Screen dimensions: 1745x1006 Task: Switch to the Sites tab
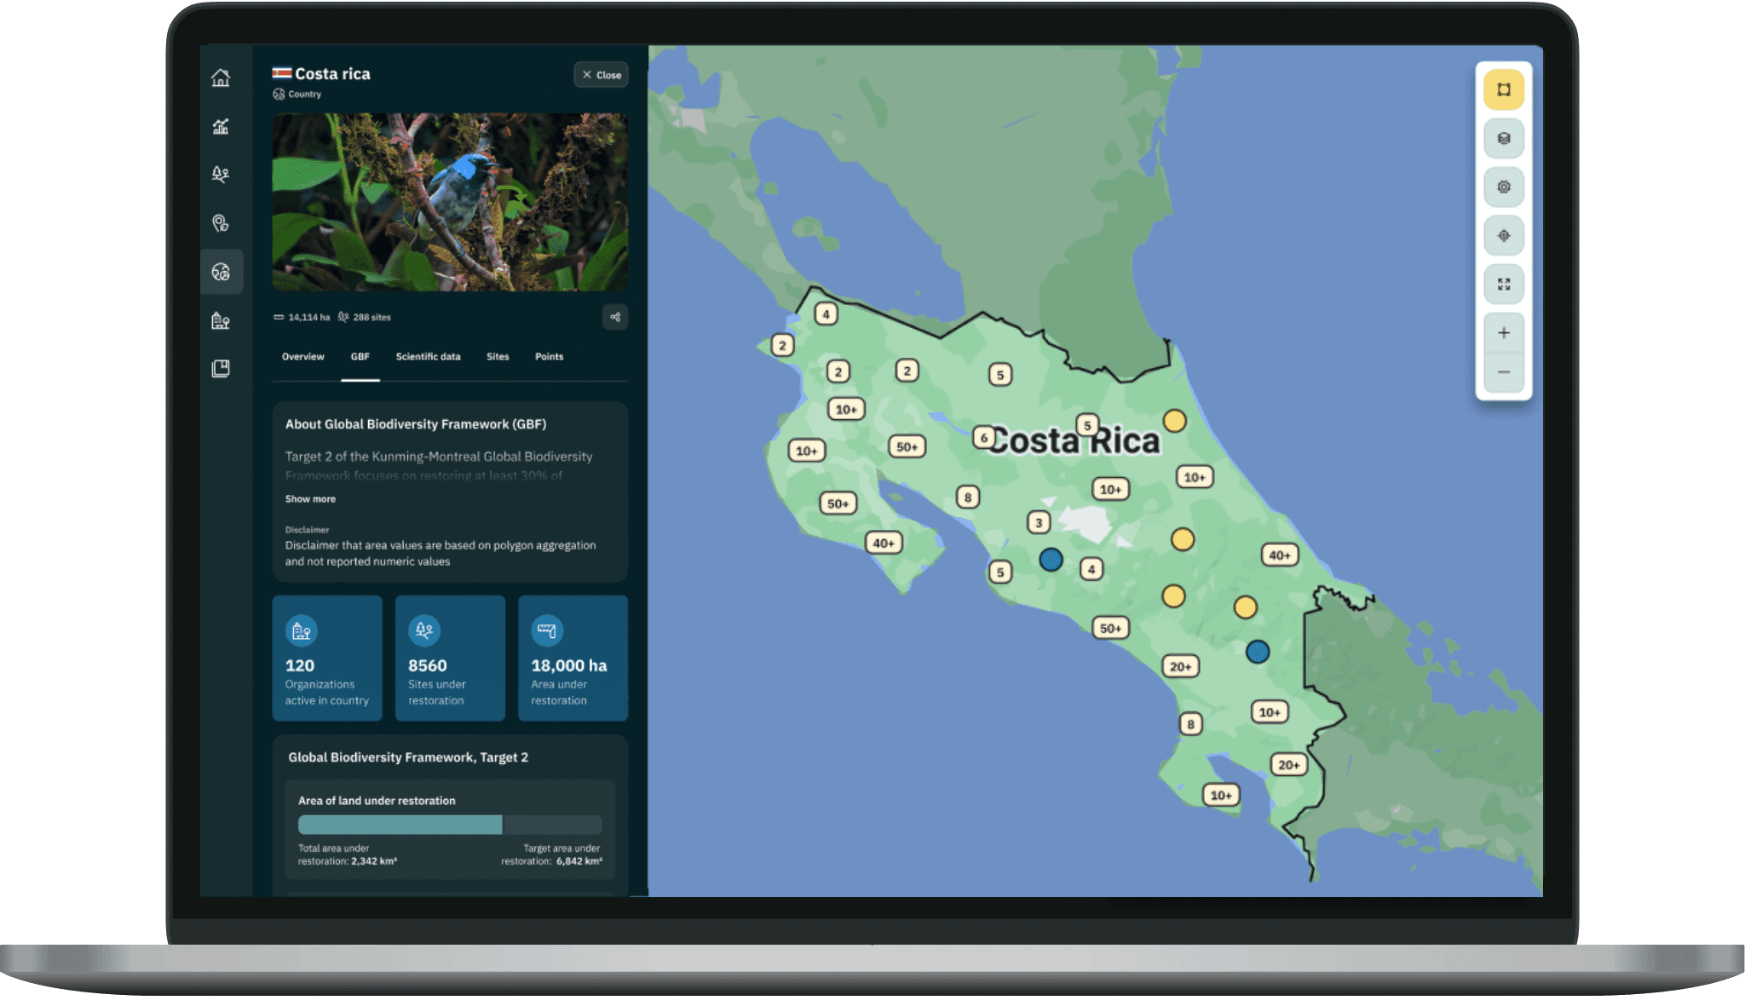tap(498, 357)
